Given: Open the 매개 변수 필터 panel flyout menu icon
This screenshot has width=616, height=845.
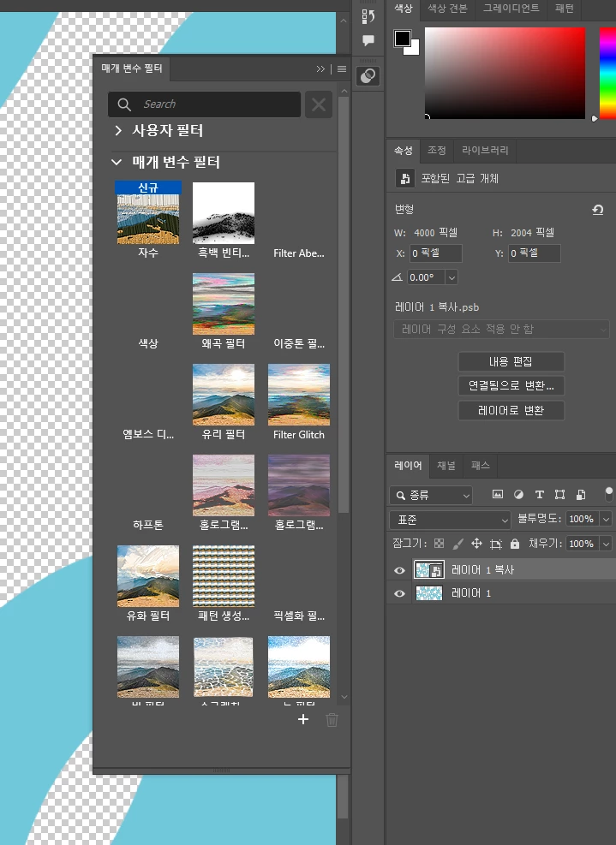Looking at the screenshot, I should coord(342,69).
